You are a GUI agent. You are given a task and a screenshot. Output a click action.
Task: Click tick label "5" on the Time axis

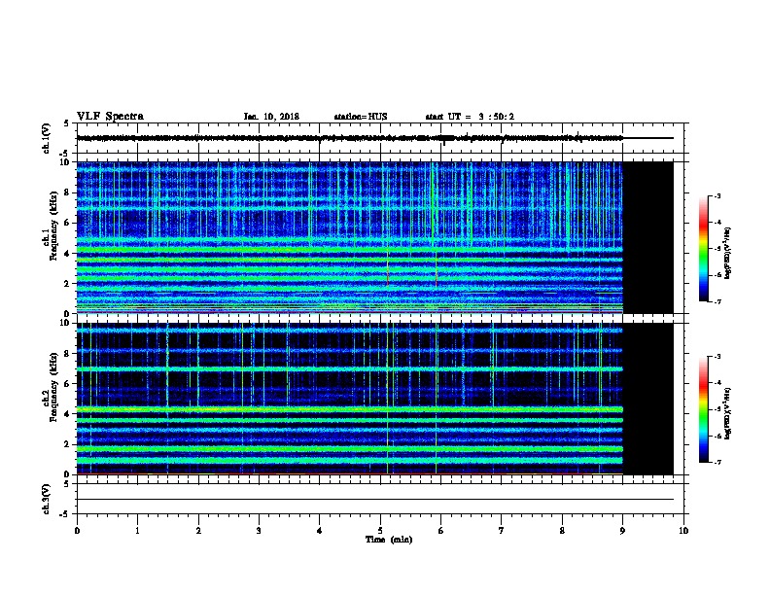(380, 531)
